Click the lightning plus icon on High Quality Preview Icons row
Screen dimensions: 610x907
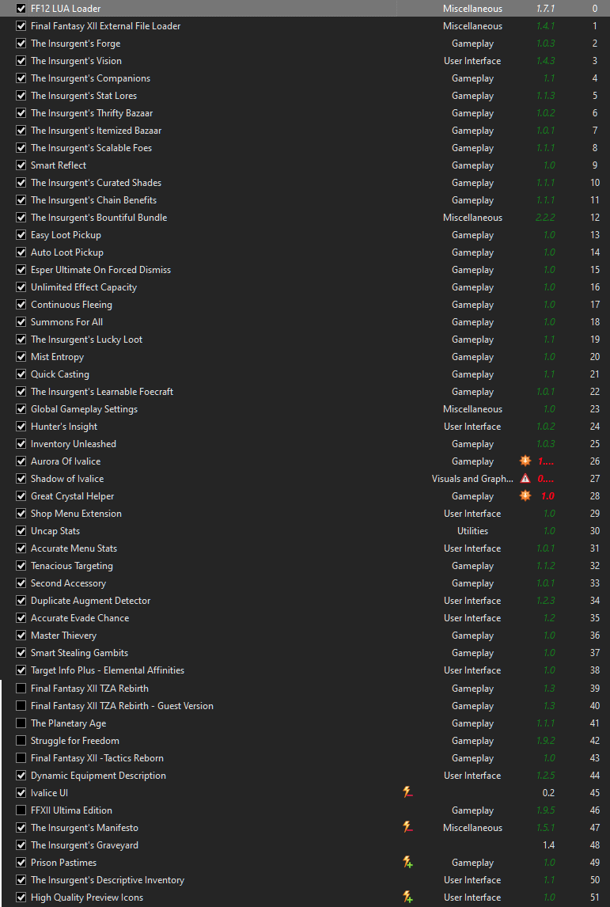[407, 898]
